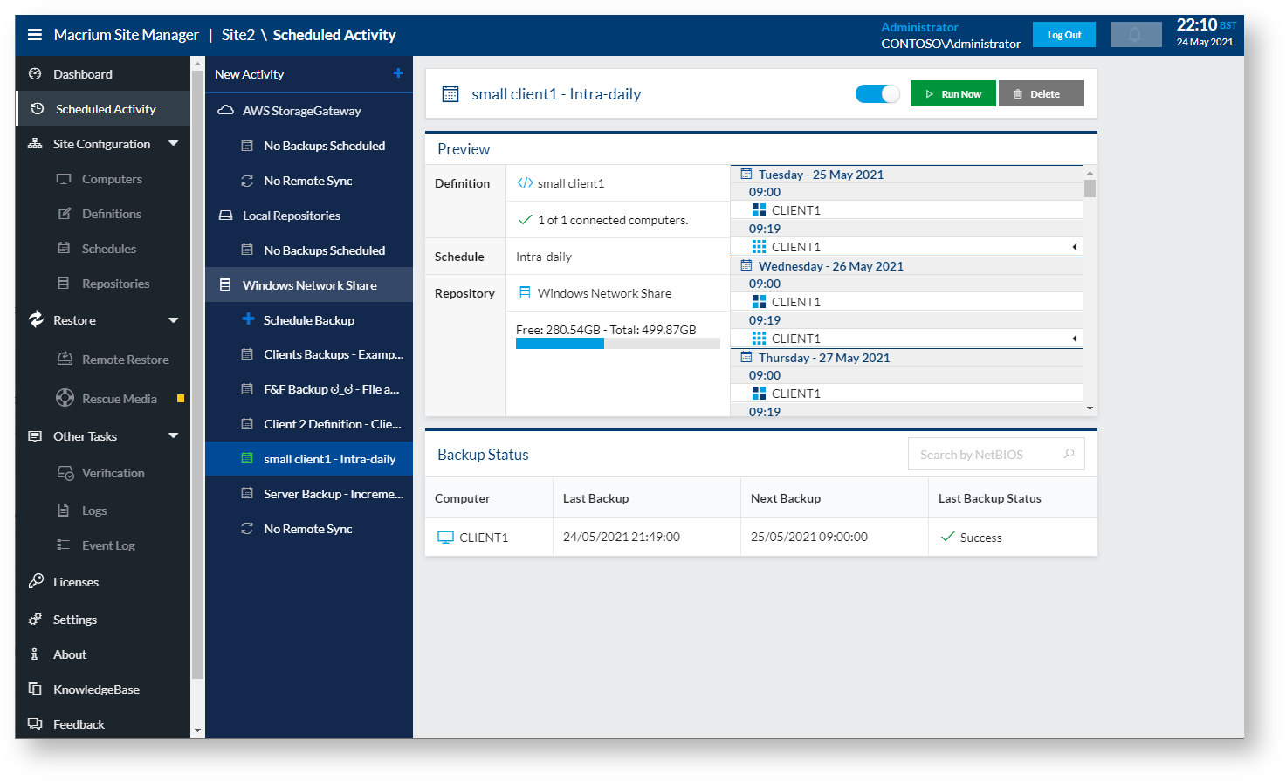Click the preview scroll down arrow
Image resolution: width=1286 pixels, height=781 pixels.
1090,408
